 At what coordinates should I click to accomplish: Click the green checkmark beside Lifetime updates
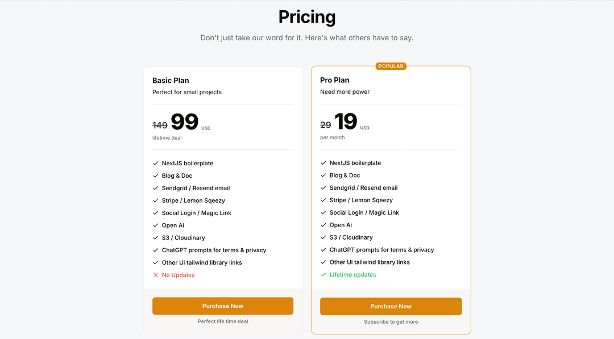tap(323, 274)
